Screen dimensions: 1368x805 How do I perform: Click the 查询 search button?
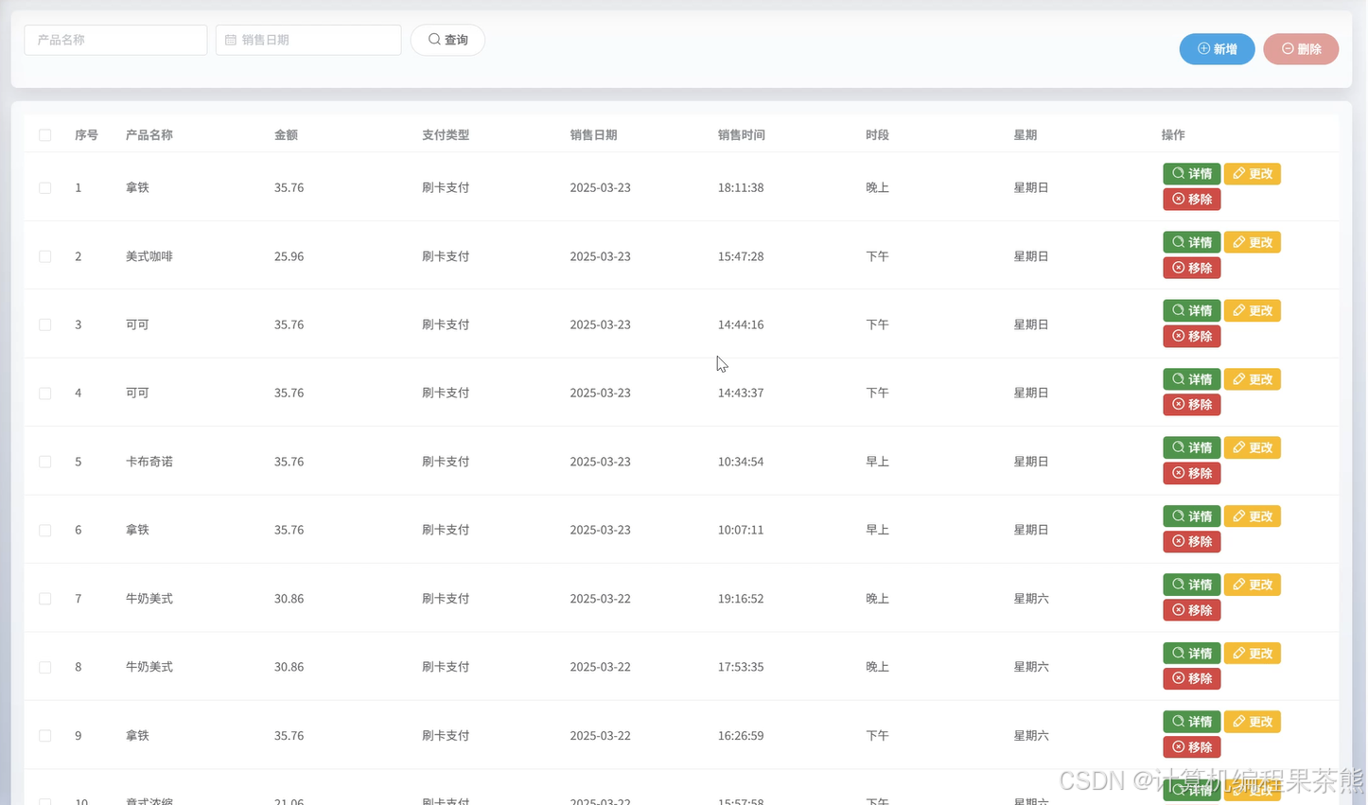point(447,40)
